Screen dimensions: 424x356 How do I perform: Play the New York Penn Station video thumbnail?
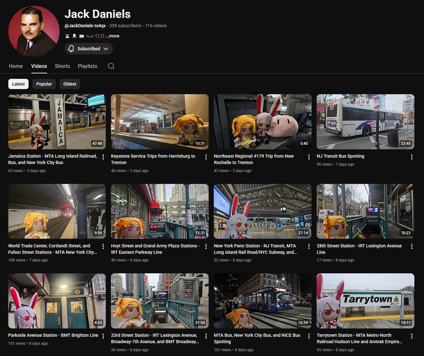tap(262, 211)
